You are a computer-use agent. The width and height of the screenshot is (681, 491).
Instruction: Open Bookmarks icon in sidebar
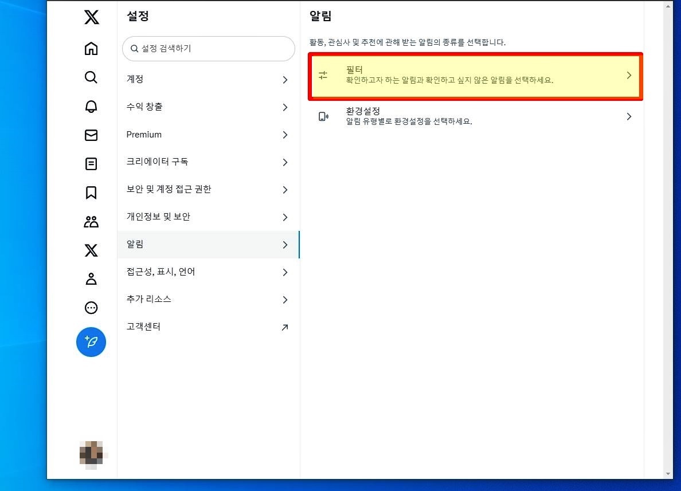click(91, 193)
